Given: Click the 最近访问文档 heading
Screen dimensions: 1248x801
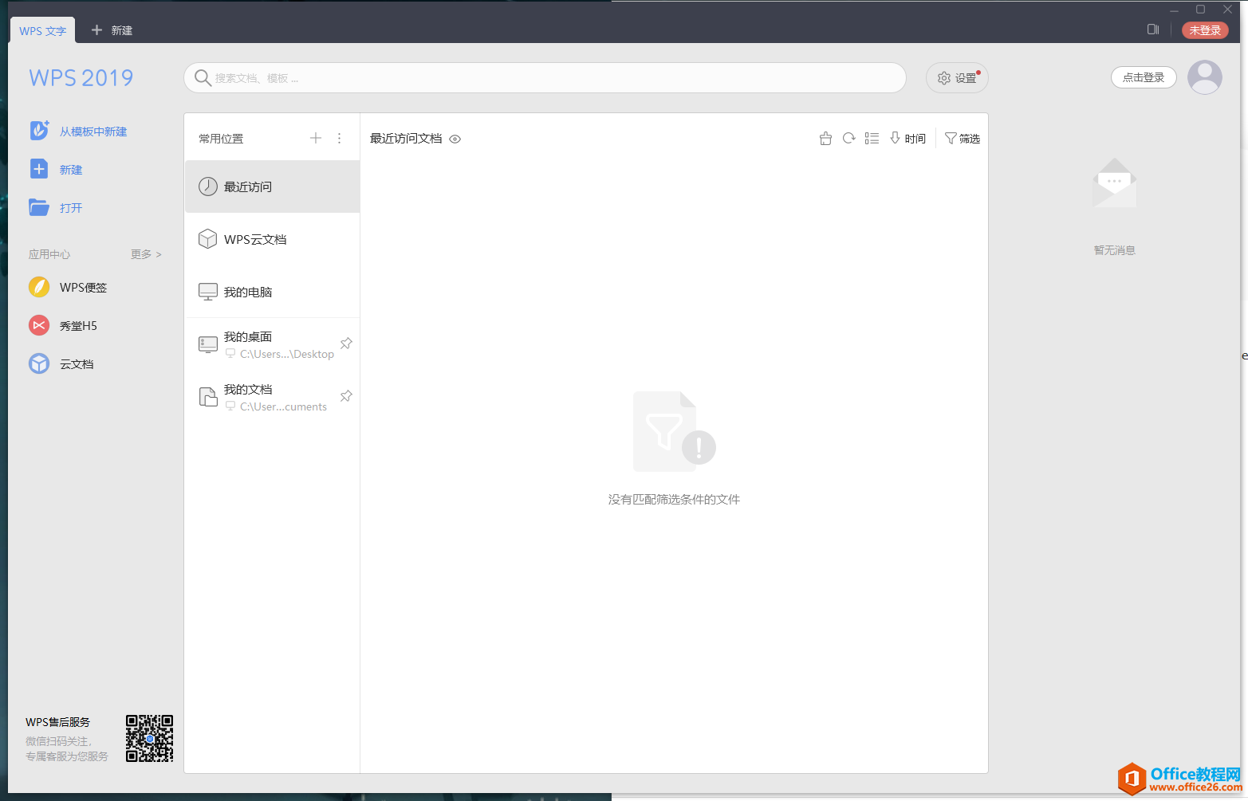Looking at the screenshot, I should (x=406, y=139).
